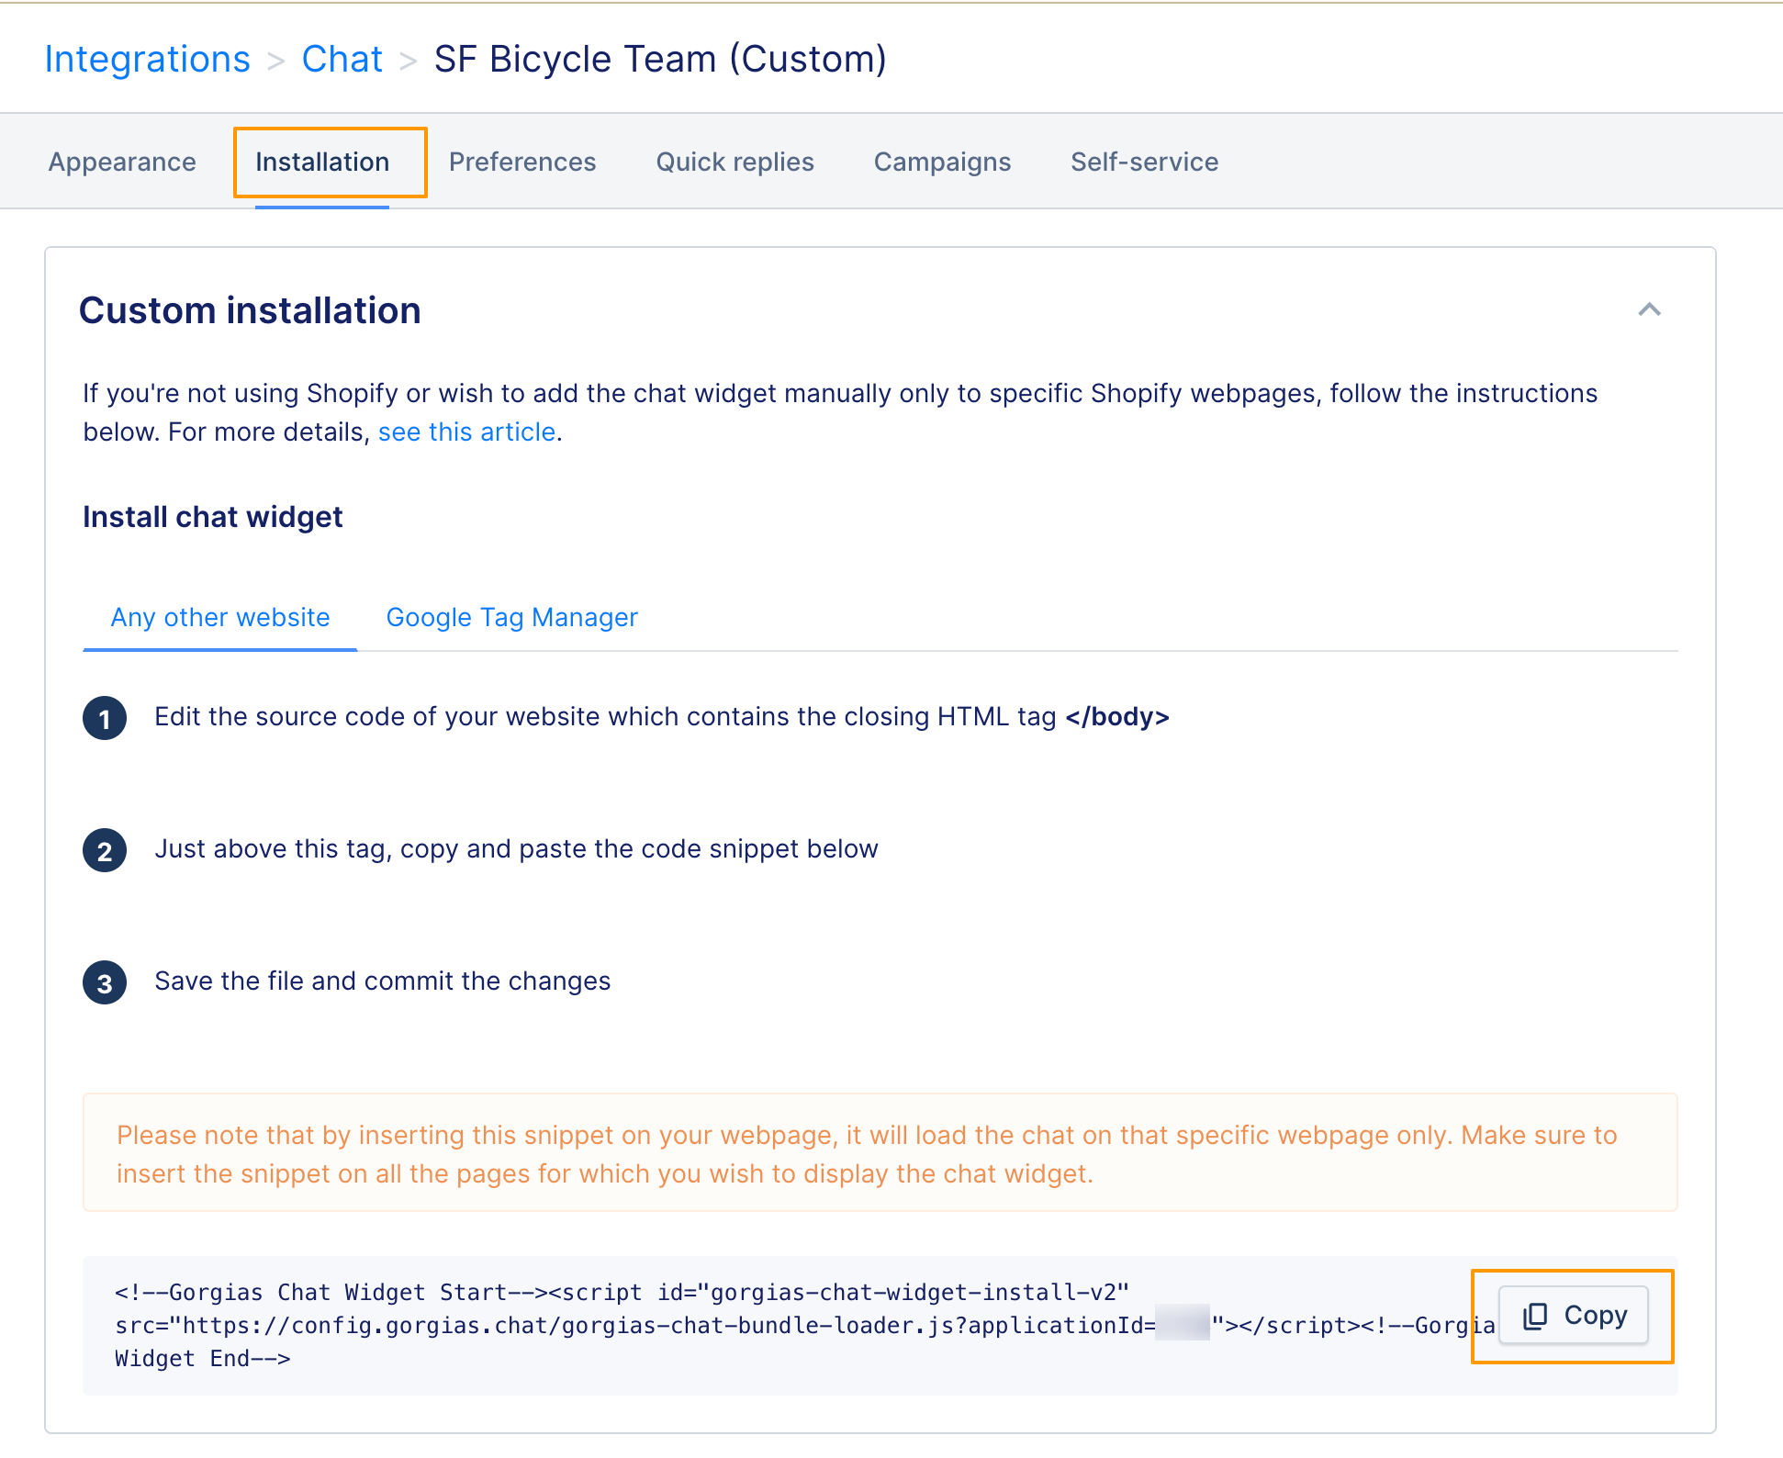The width and height of the screenshot is (1783, 1458).
Task: Switch to Google Tag Manager tab
Action: pyautogui.click(x=511, y=617)
